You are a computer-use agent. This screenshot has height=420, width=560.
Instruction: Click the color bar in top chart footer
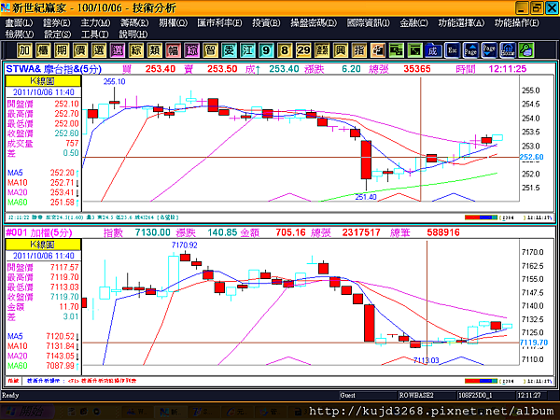pos(481,217)
